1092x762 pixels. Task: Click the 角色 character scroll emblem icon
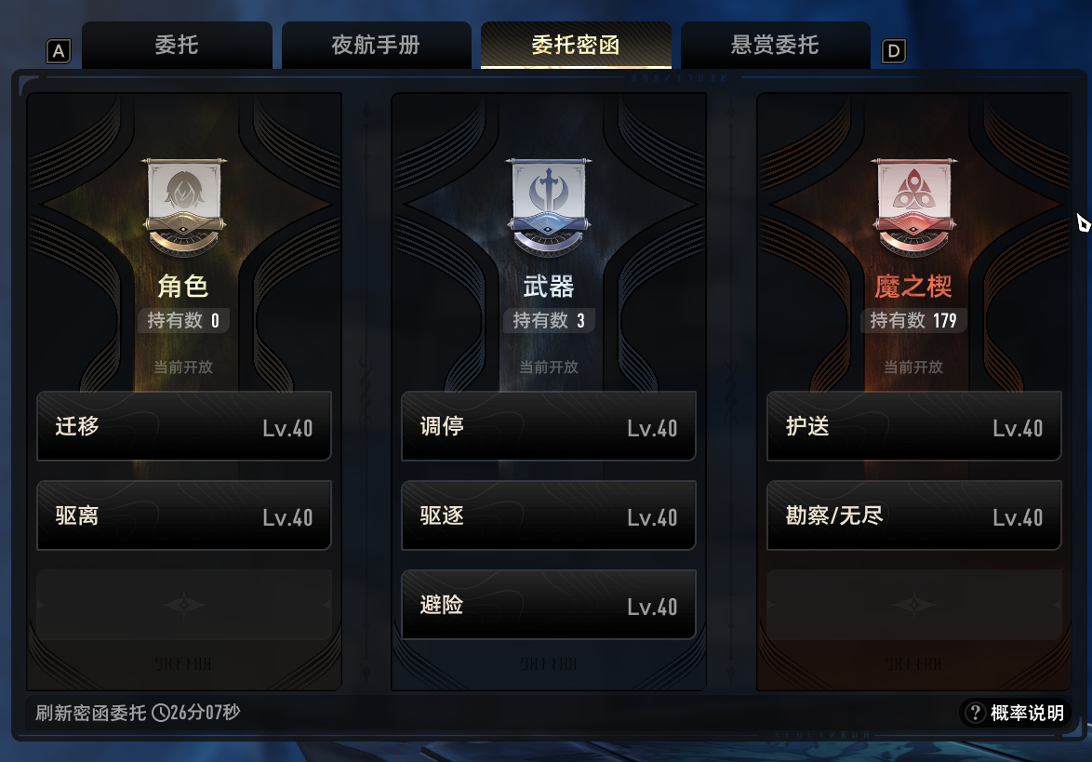point(184,207)
